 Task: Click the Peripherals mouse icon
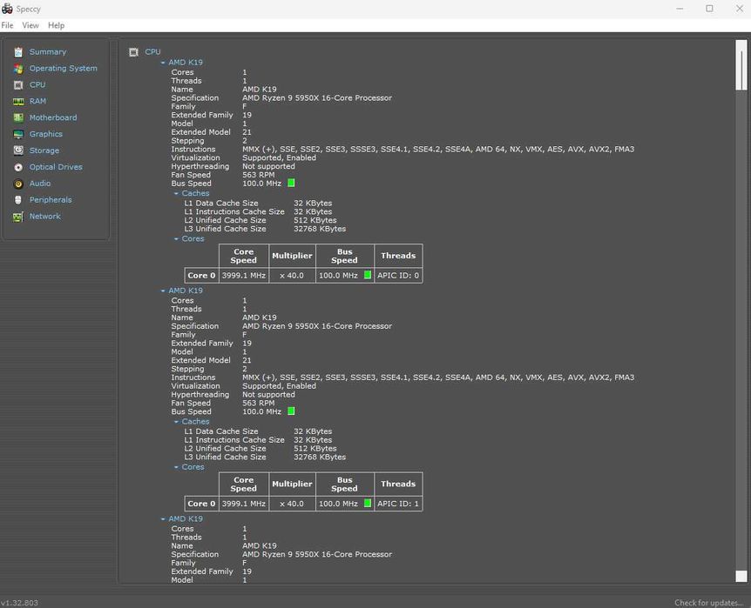tap(18, 200)
